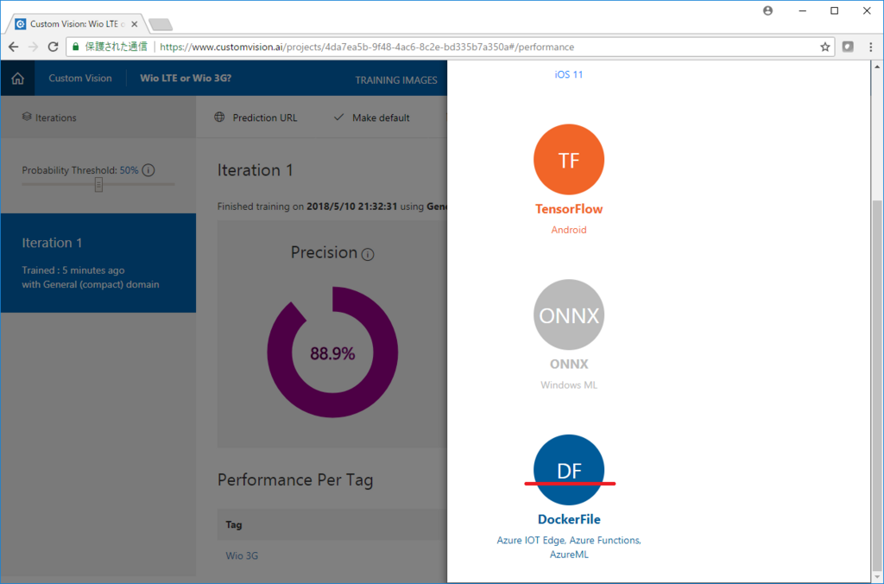Click the TensorFlow label
The width and height of the screenshot is (884, 584).
pyautogui.click(x=569, y=209)
